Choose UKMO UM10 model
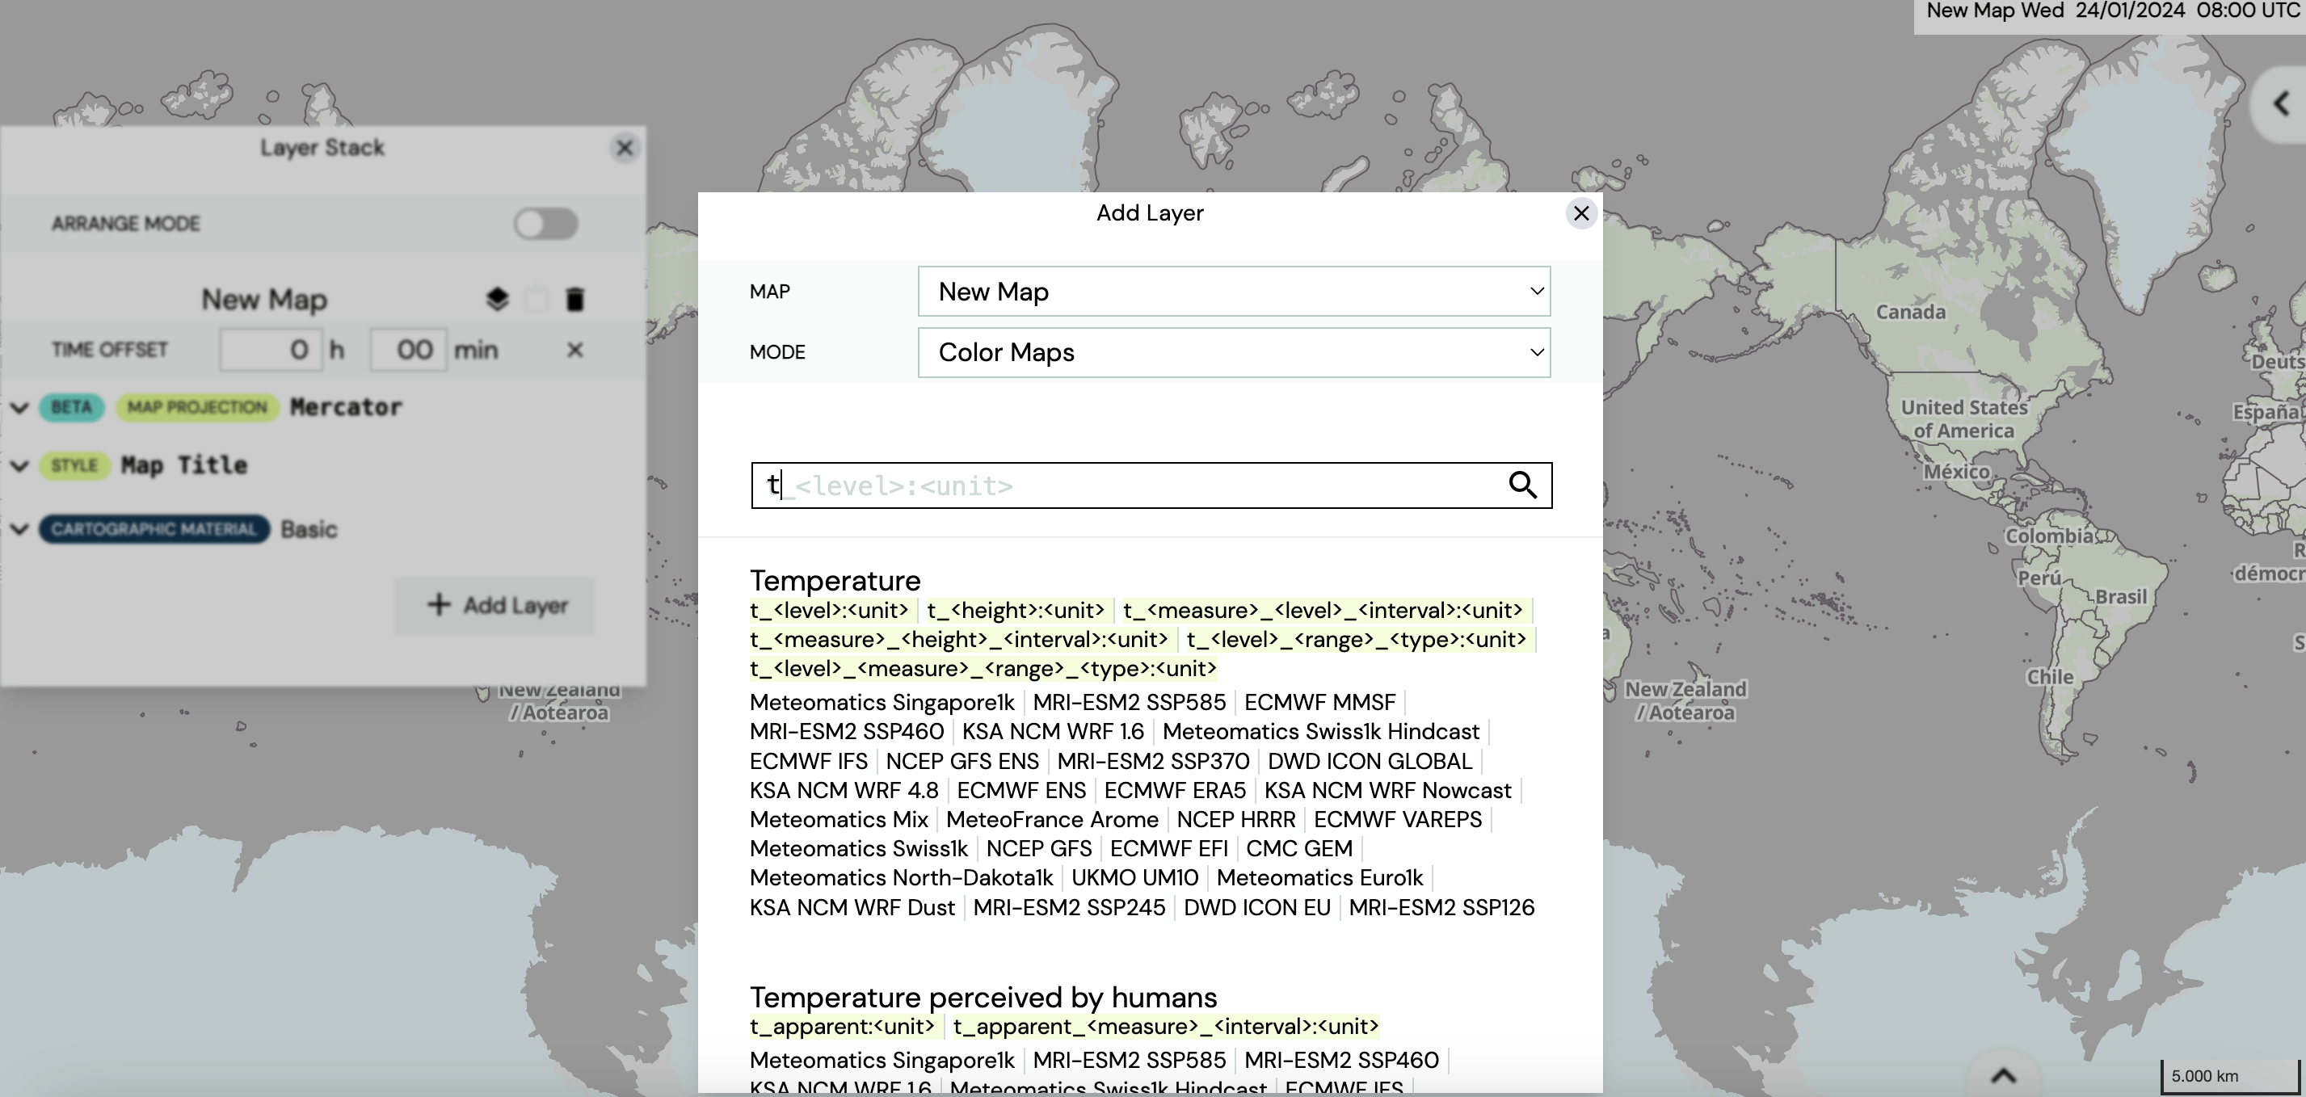The height and width of the screenshot is (1097, 2306). tap(1134, 879)
